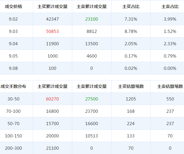Click the green sell volume 23100
Image resolution: width=184 pixels, height=154 pixels.
click(x=91, y=19)
